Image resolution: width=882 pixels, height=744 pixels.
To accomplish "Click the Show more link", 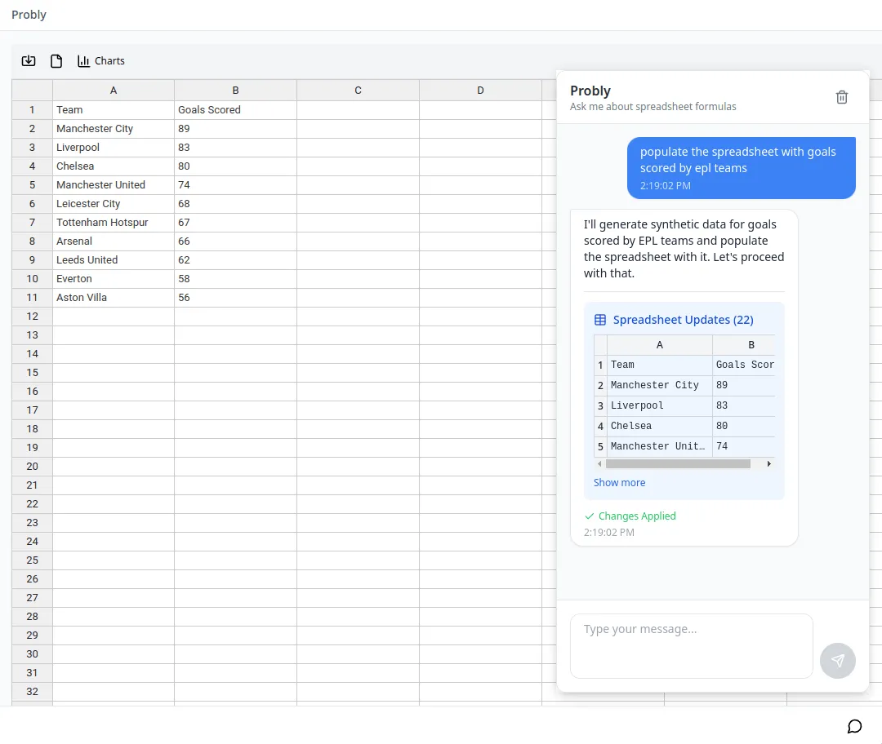I will click(x=619, y=483).
